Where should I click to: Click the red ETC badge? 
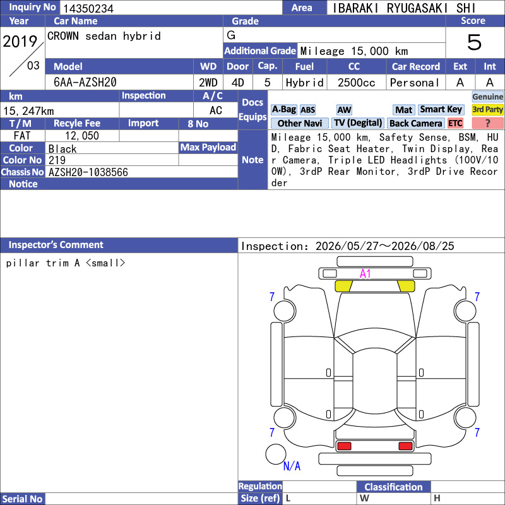455,123
